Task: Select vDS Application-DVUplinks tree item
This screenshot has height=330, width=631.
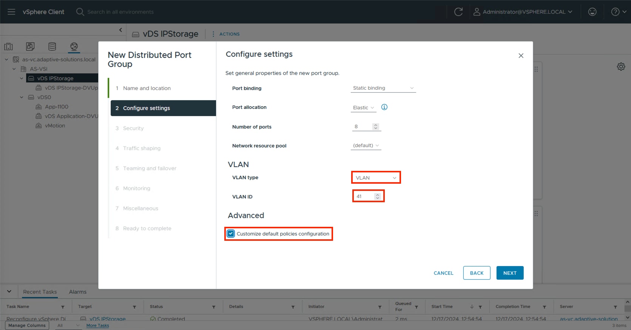Action: pos(71,116)
